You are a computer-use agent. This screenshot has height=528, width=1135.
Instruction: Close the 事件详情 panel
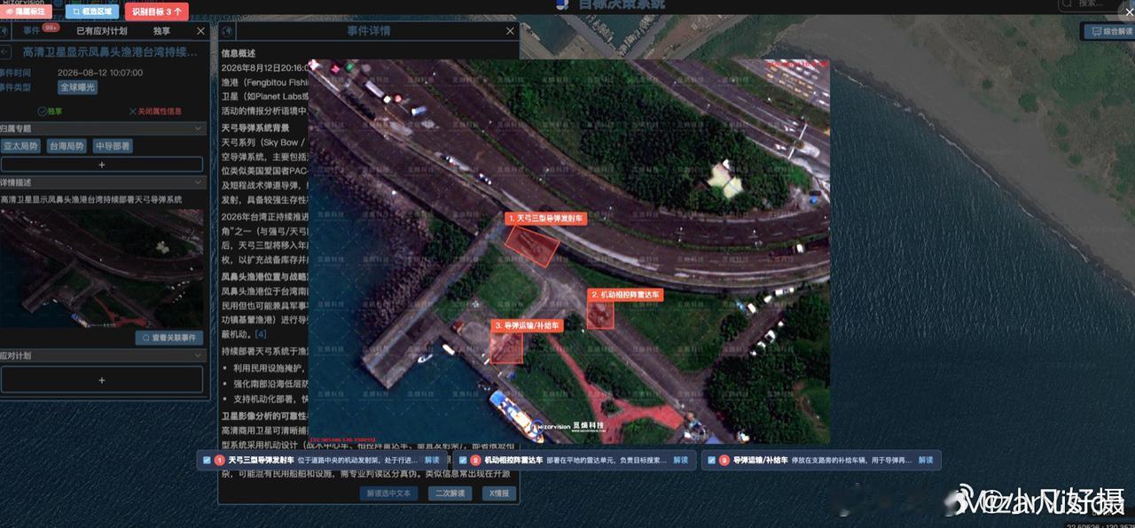pyautogui.click(x=510, y=31)
